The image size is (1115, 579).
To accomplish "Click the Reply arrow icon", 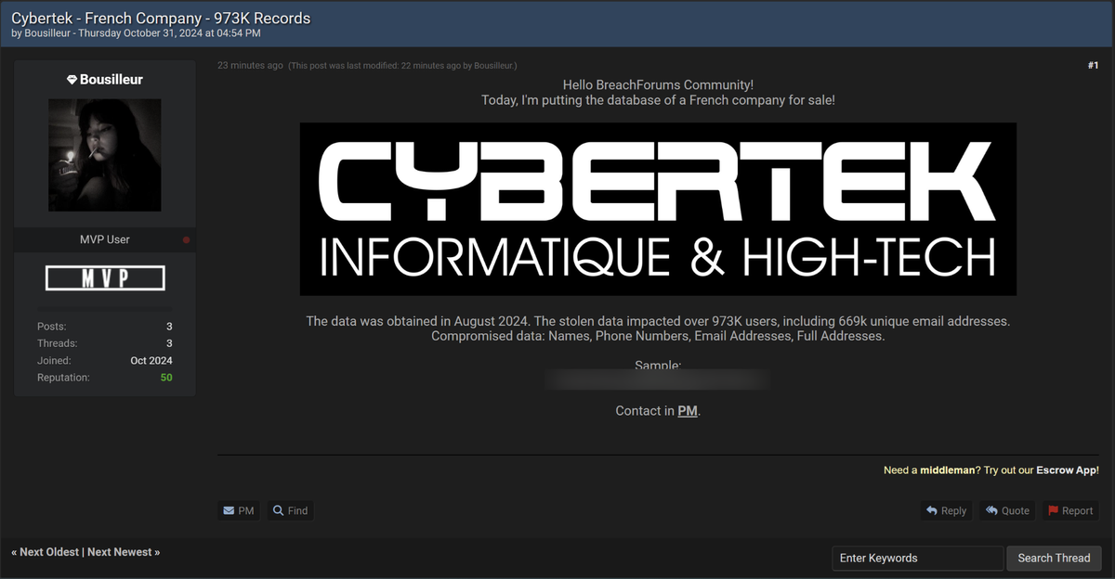I will tap(932, 509).
